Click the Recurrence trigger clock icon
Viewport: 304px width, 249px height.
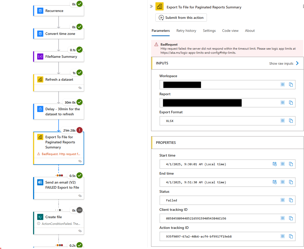[x=40, y=11]
